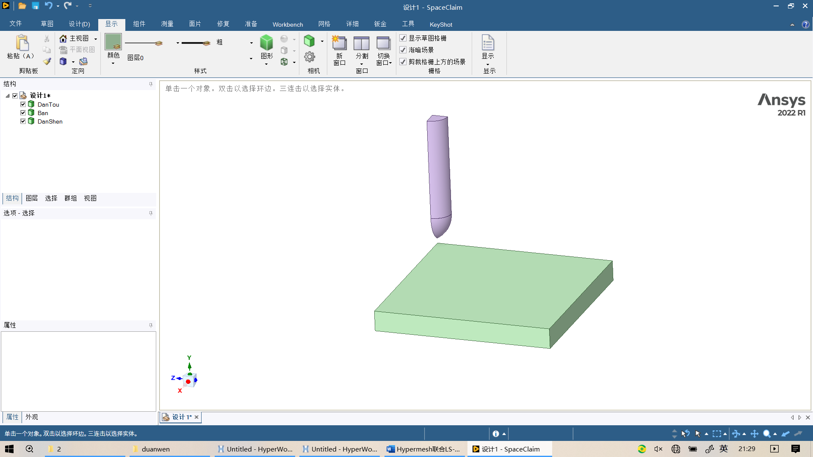Click the info message icon in status bar
This screenshot has height=457, width=813.
(496, 434)
